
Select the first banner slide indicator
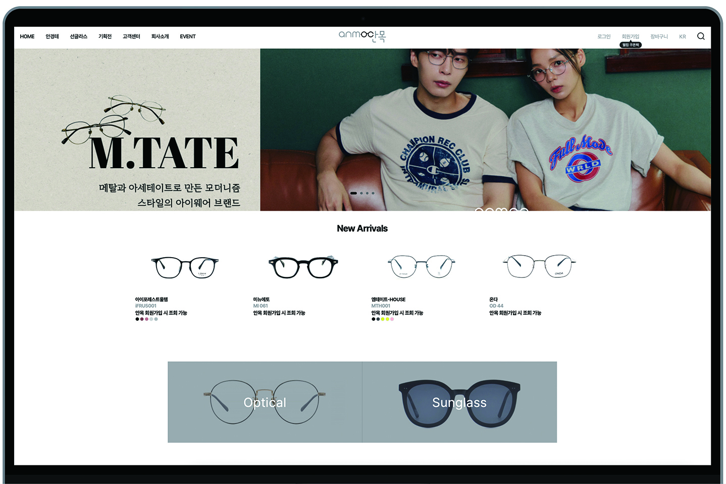pos(353,193)
